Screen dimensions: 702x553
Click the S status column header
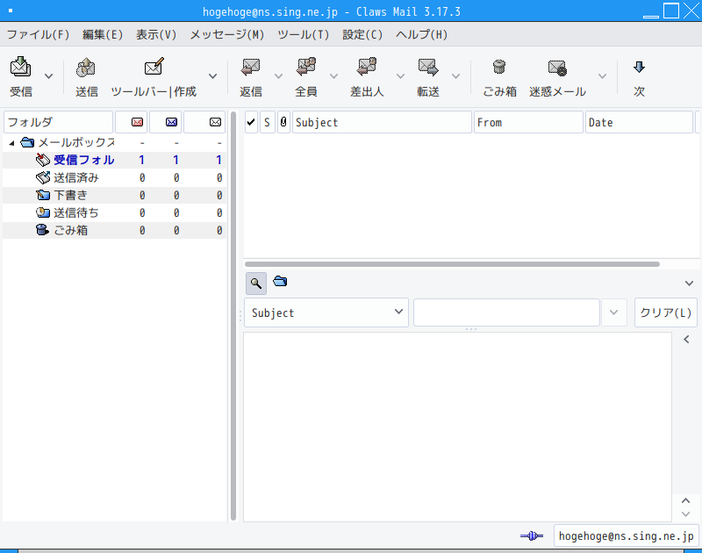268,122
